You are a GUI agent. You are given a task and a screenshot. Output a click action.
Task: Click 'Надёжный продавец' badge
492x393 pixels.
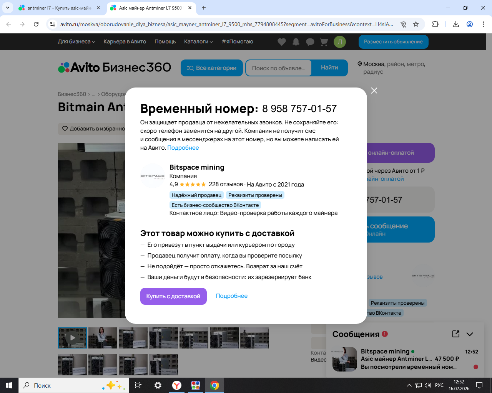197,195
